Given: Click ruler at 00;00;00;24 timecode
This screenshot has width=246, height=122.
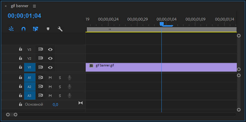Looking at the screenshot, I should coord(108,19).
